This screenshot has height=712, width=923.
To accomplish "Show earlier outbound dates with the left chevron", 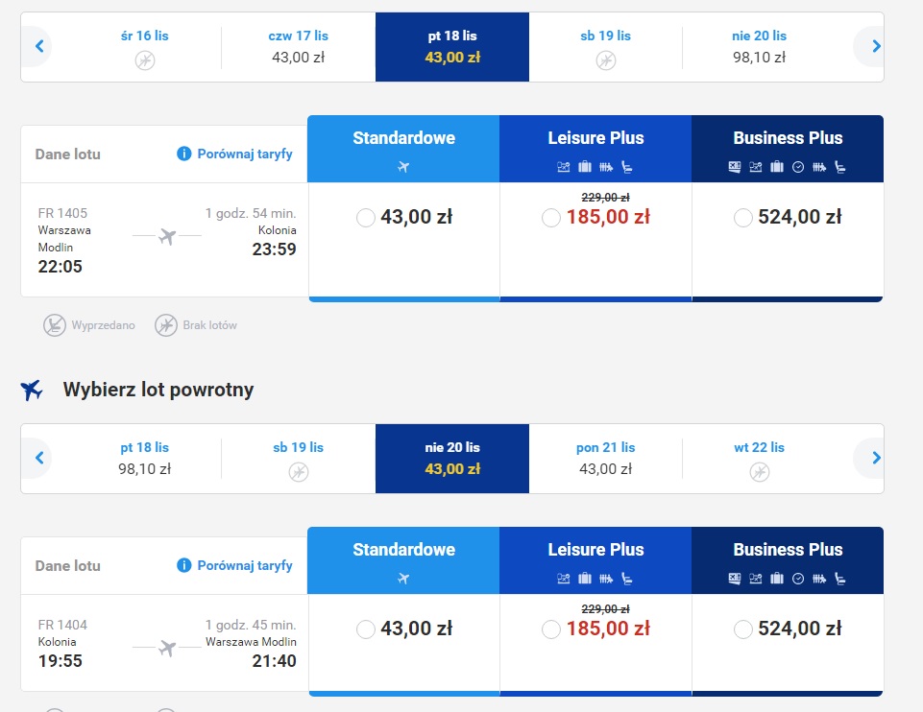I will 39,46.
